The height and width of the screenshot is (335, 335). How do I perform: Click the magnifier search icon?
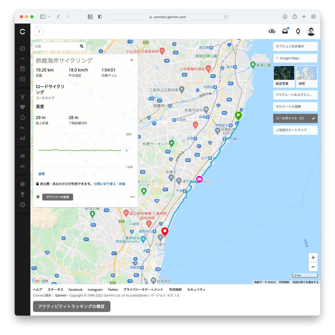point(82,46)
